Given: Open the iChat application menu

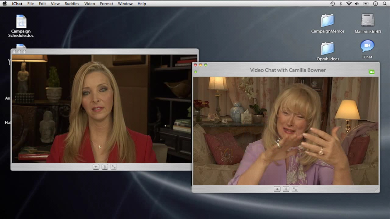Looking at the screenshot, I should 17,4.
